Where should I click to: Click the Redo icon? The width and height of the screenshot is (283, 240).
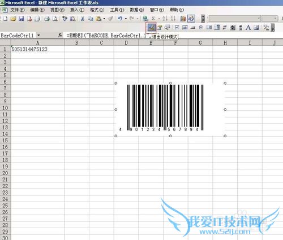132,19
